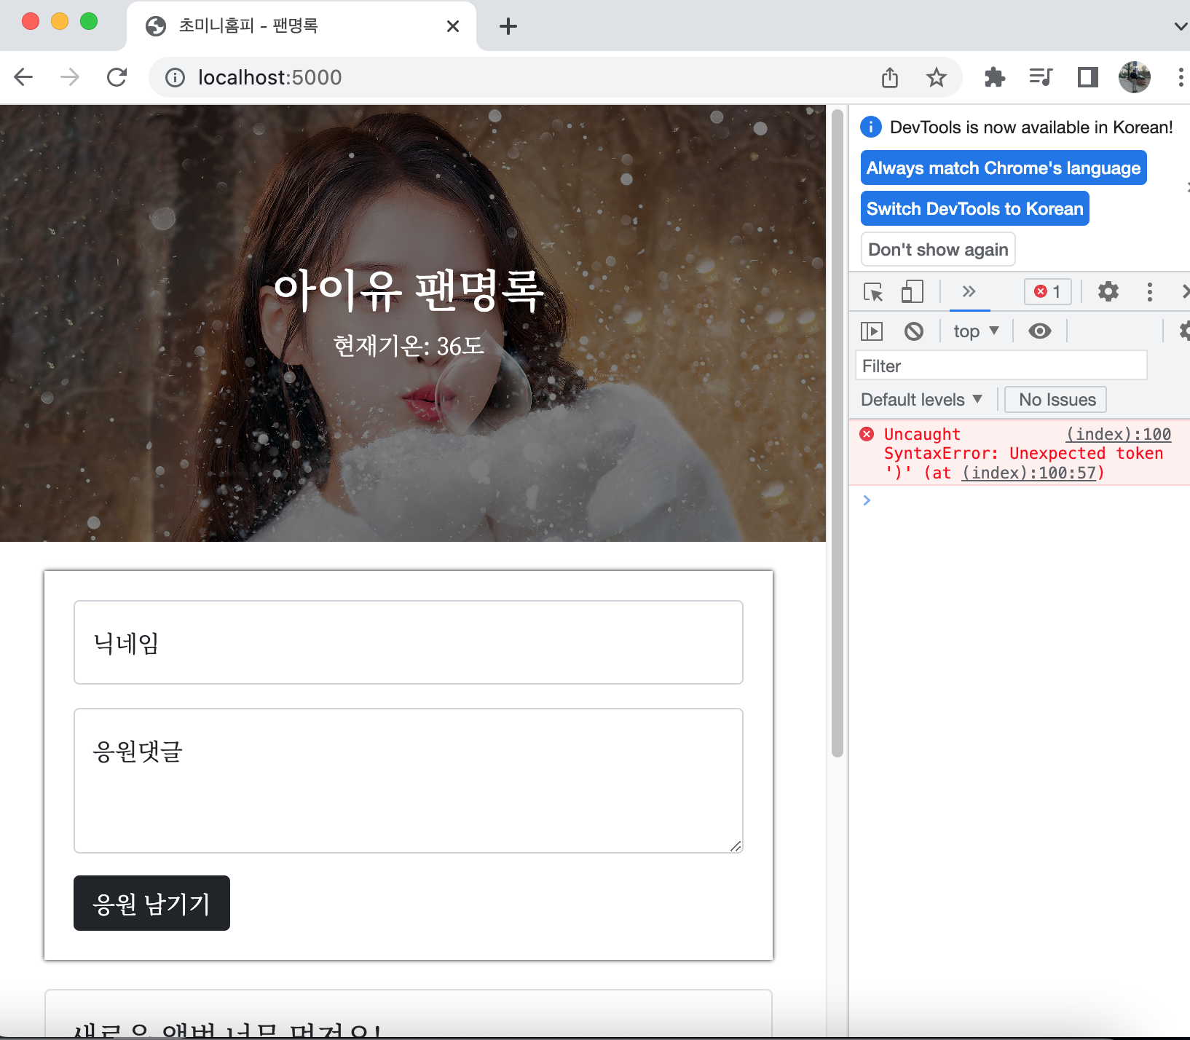The width and height of the screenshot is (1190, 1040).
Task: Open the Default levels dropdown
Action: 922,400
